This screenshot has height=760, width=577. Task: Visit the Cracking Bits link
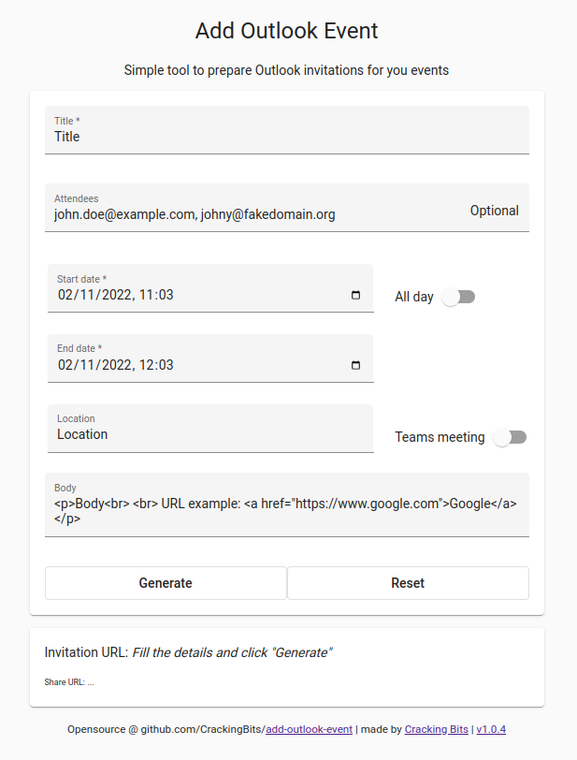click(437, 729)
